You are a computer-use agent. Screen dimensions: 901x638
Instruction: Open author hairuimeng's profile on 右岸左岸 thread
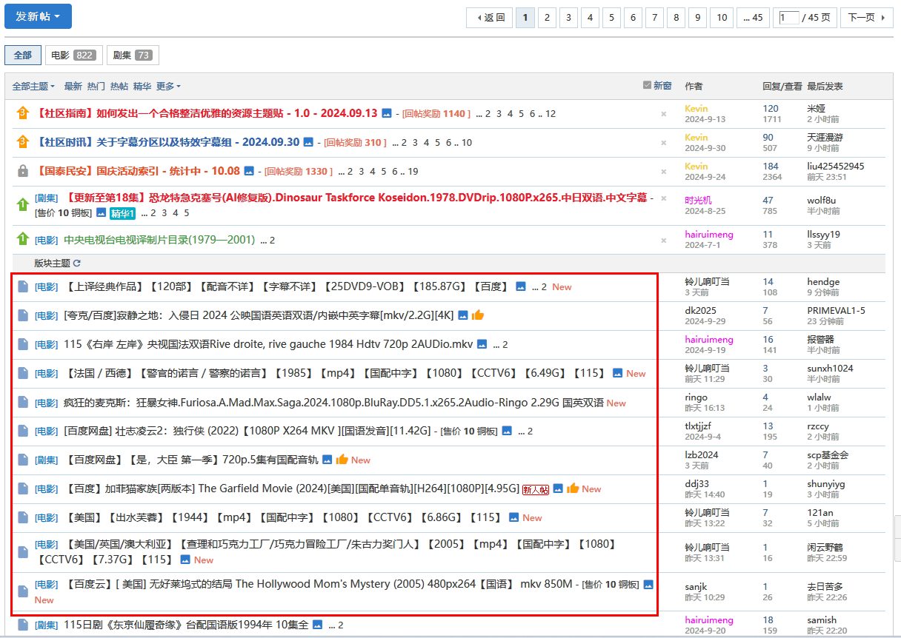coord(708,339)
